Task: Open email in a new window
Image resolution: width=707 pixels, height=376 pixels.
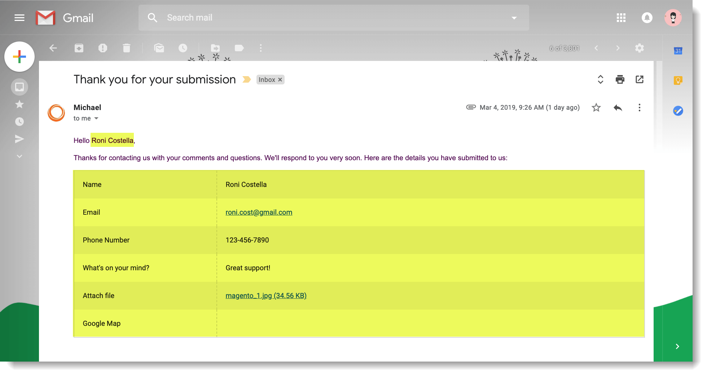Action: click(639, 79)
